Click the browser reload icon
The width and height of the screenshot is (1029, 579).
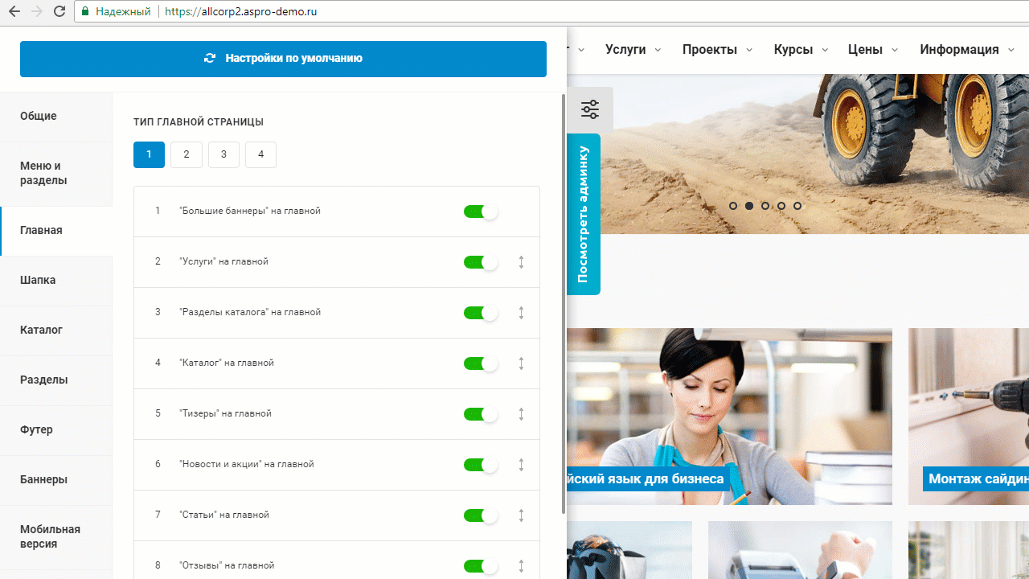click(59, 11)
